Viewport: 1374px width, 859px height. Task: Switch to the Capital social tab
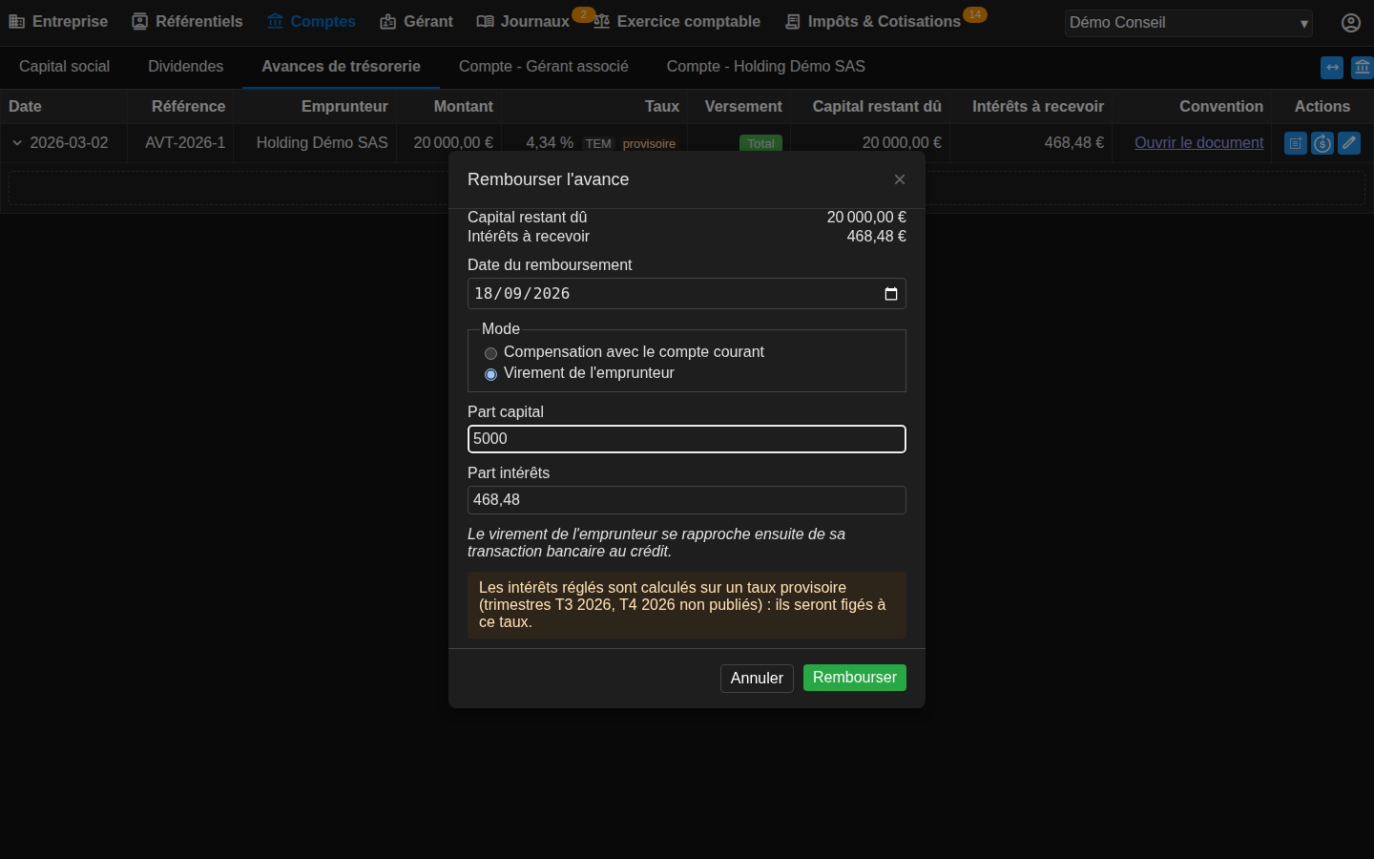coord(64,67)
